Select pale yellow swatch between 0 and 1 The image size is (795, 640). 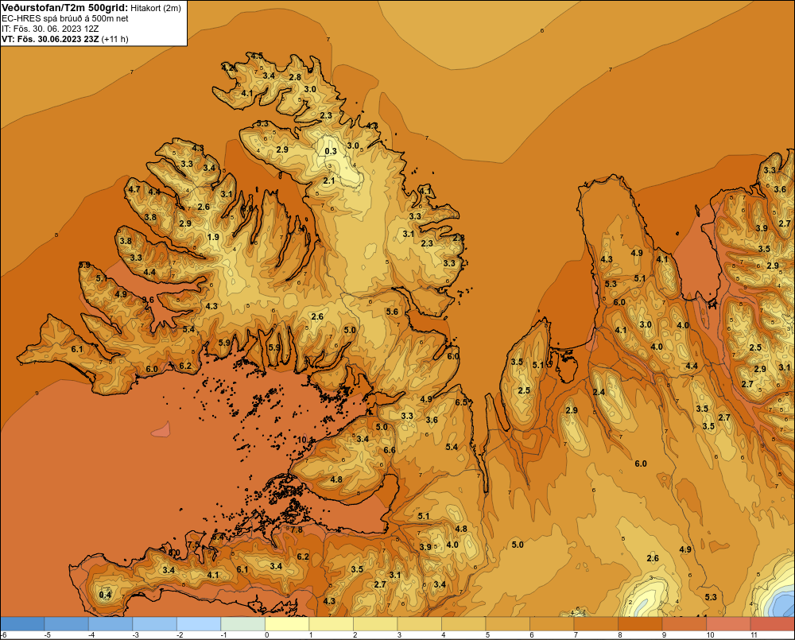[x=287, y=624]
